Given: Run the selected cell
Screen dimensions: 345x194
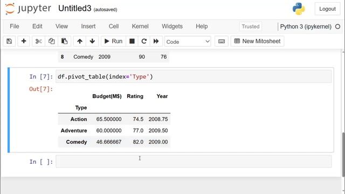Looking at the screenshot, I should pyautogui.click(x=113, y=41).
